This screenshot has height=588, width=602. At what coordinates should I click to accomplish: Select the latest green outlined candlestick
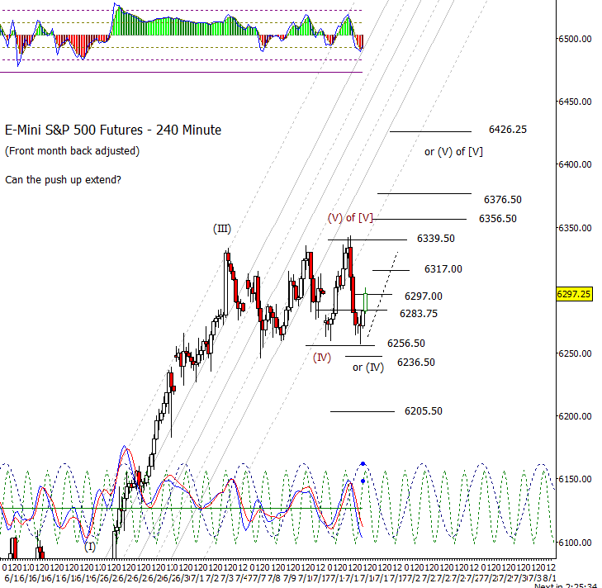(366, 302)
